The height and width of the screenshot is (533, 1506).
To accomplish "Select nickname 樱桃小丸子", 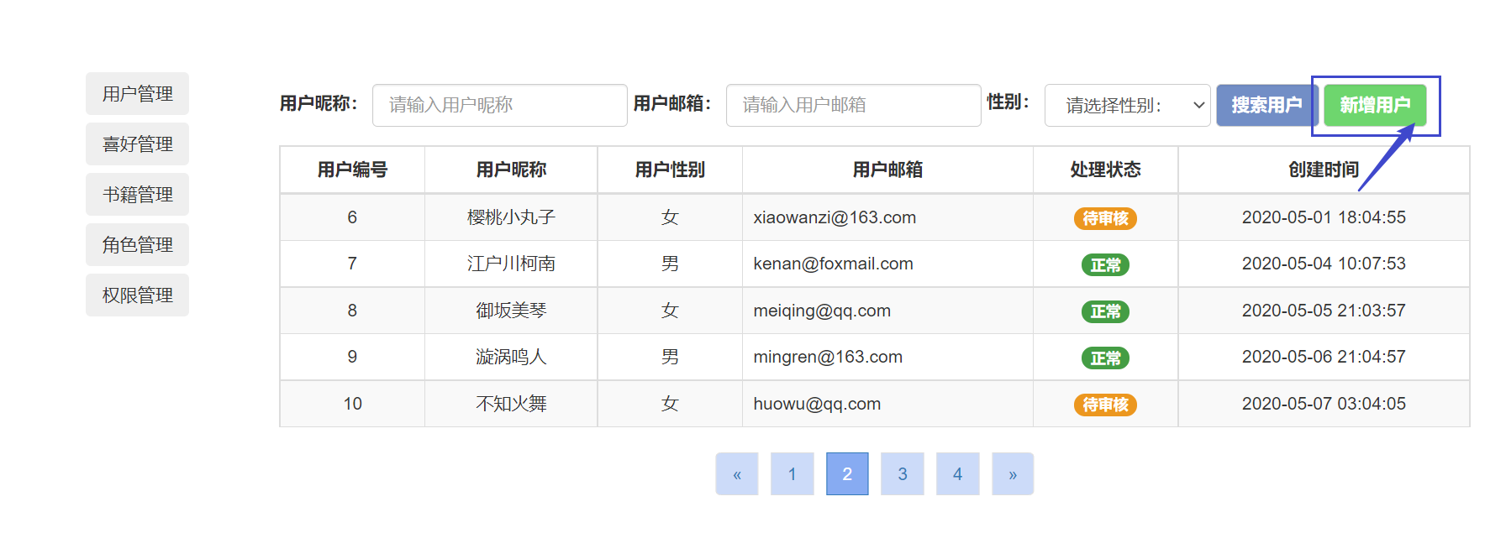I will (512, 217).
